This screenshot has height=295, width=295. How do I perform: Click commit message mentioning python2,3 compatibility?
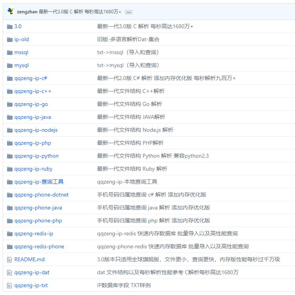pos(153,156)
